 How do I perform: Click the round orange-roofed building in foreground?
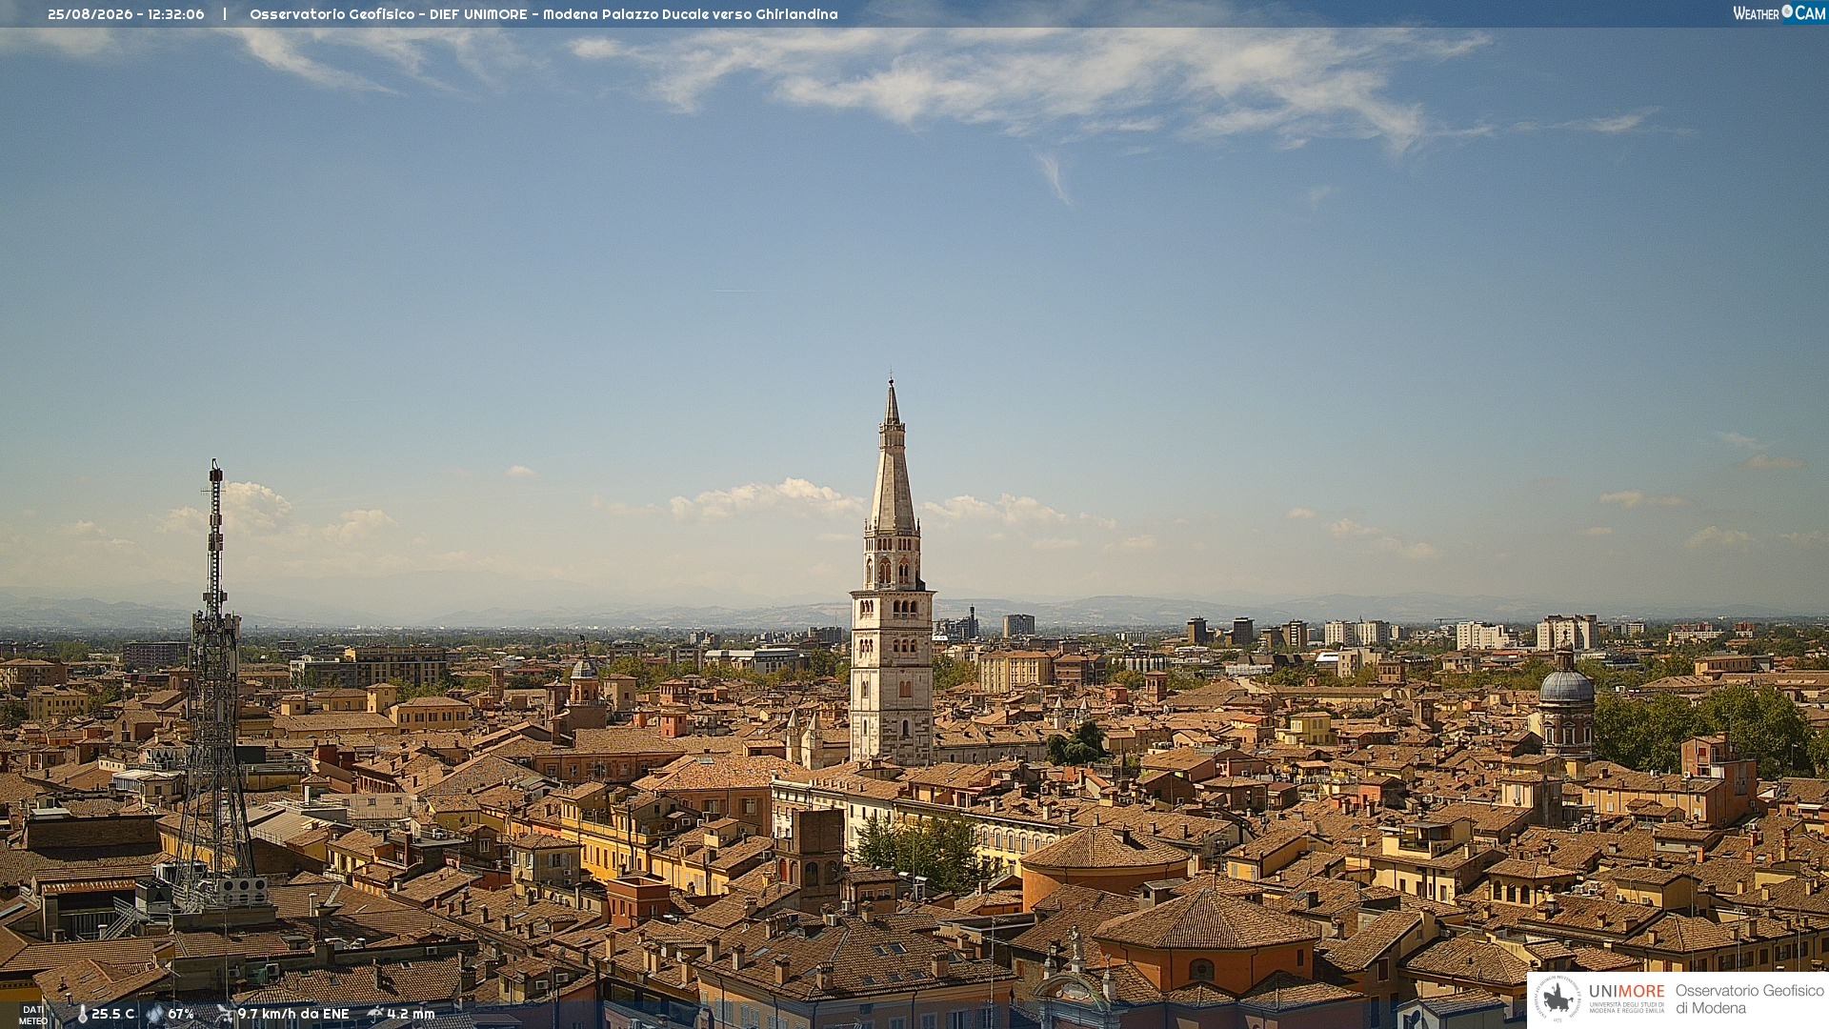coord(1105,862)
